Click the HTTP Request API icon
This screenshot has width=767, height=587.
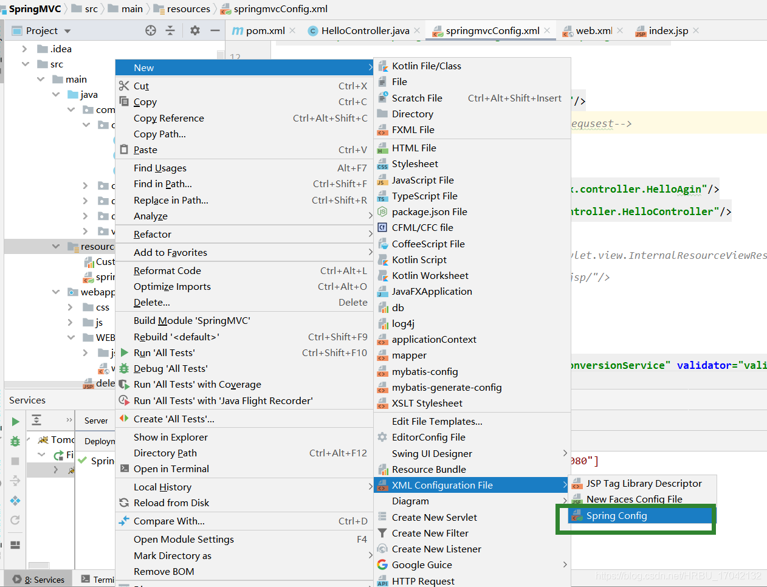382,582
